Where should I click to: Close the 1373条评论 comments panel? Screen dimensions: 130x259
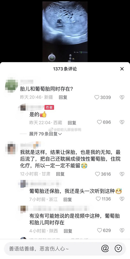(x=122, y=69)
